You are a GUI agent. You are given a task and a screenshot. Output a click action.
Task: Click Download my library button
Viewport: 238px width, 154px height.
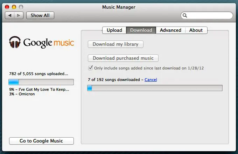115,44
